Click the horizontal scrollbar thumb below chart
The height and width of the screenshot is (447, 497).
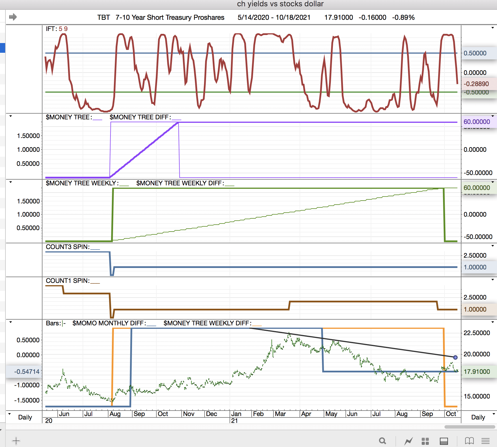tap(469, 427)
